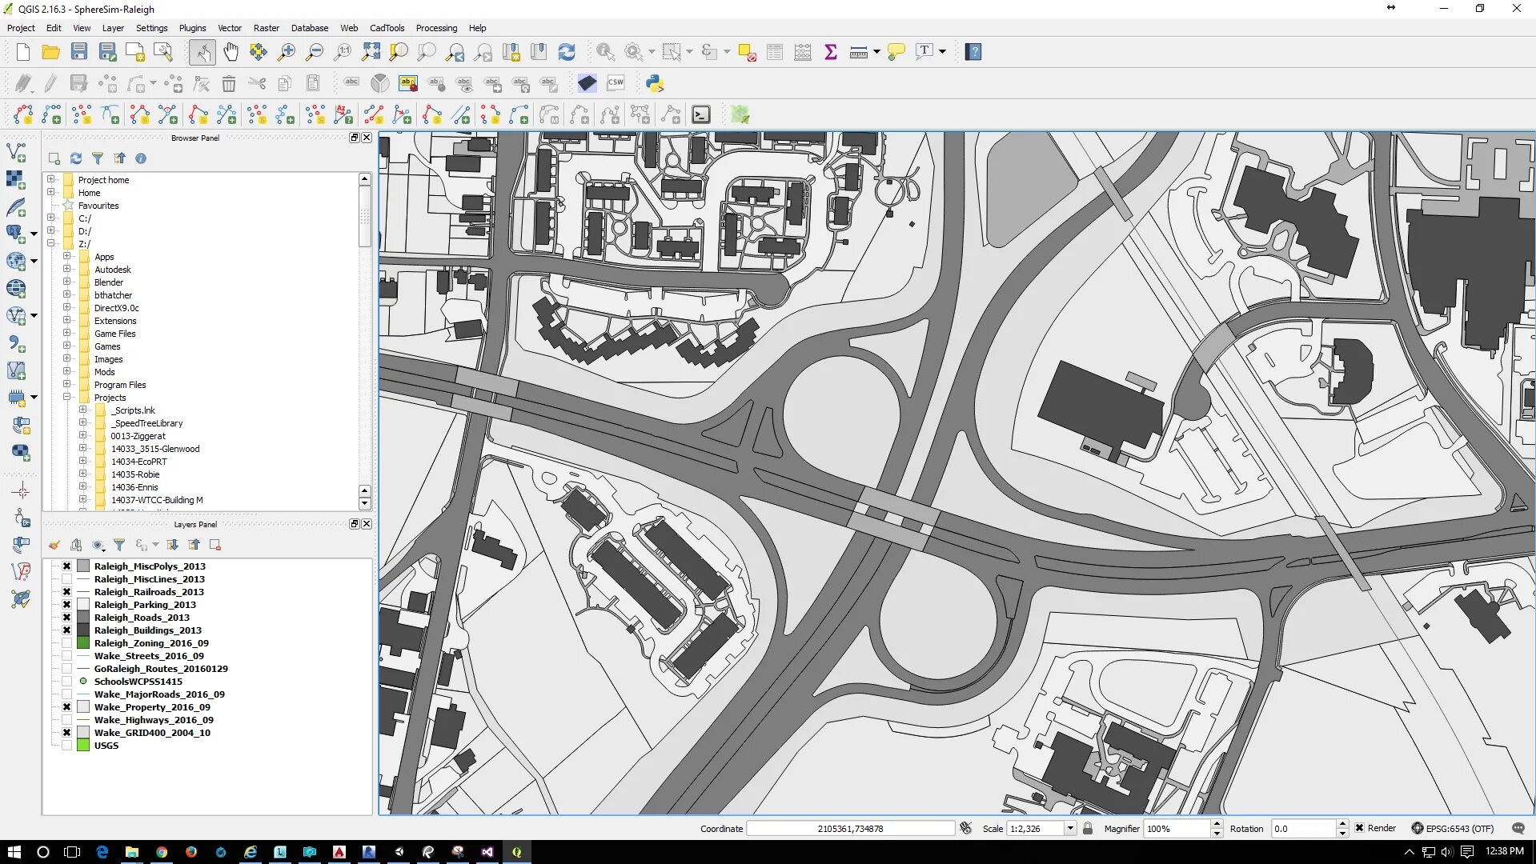The image size is (1536, 864).
Task: Open the Scale dropdown list
Action: (x=1070, y=828)
